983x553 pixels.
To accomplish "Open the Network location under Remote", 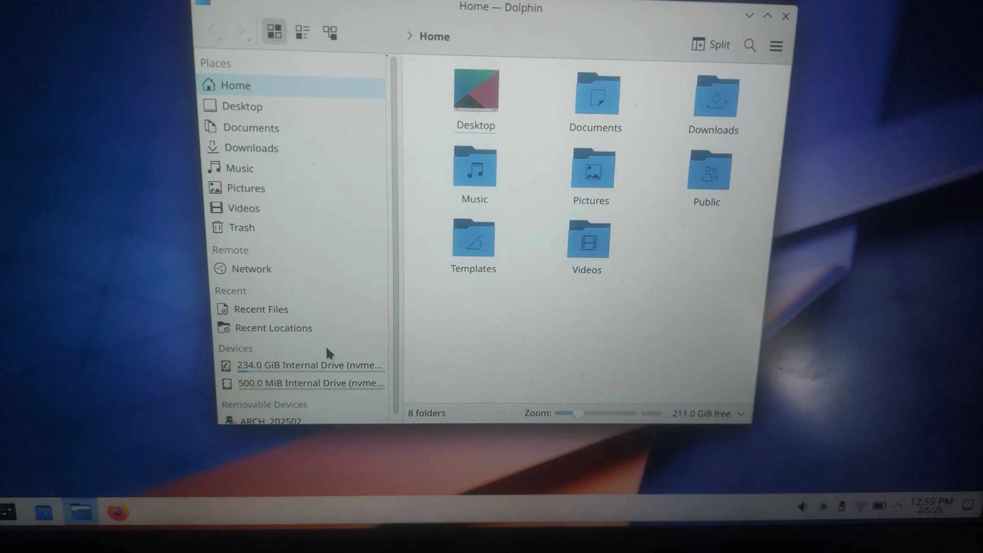I will (x=251, y=269).
